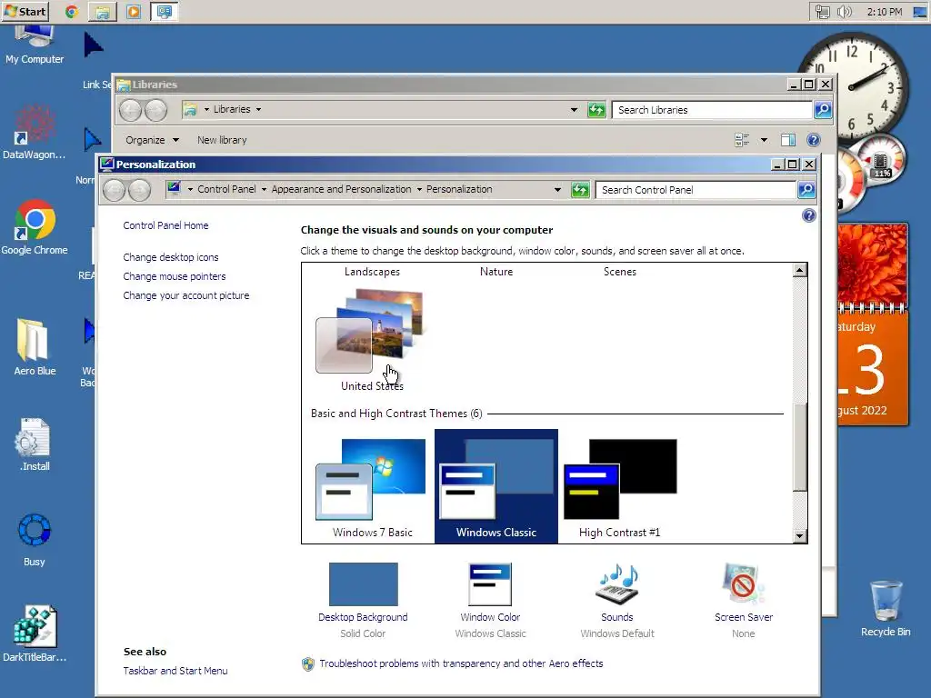Image resolution: width=931 pixels, height=698 pixels.
Task: Click in the Search Control Panel field
Action: click(696, 190)
